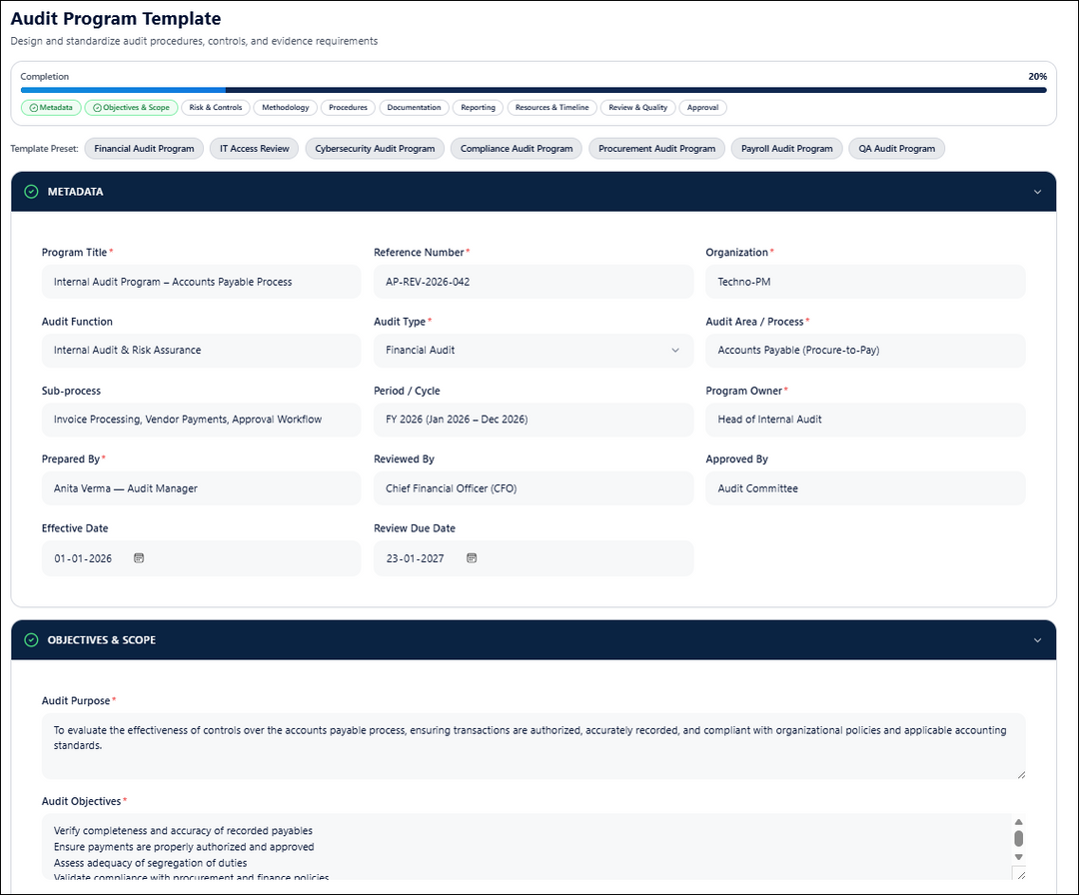Apply IT Access Review preset

coord(255,149)
